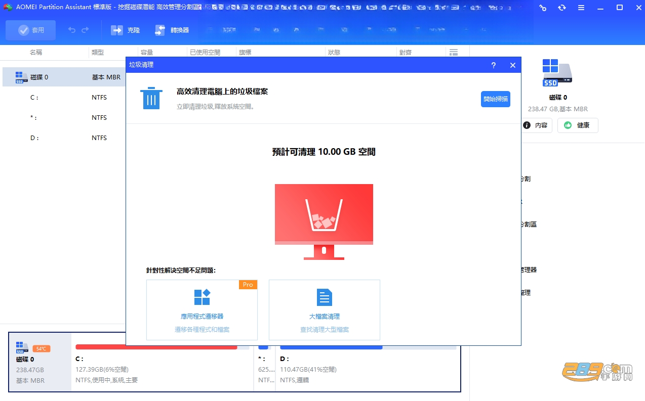Click the 類型 column header

pyautogui.click(x=98, y=52)
